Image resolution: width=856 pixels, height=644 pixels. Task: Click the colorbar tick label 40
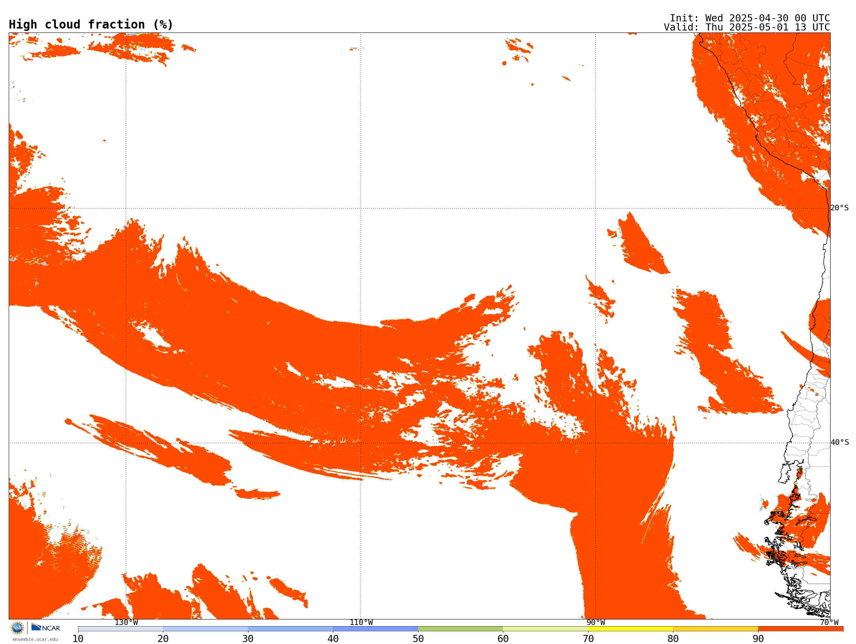(333, 638)
